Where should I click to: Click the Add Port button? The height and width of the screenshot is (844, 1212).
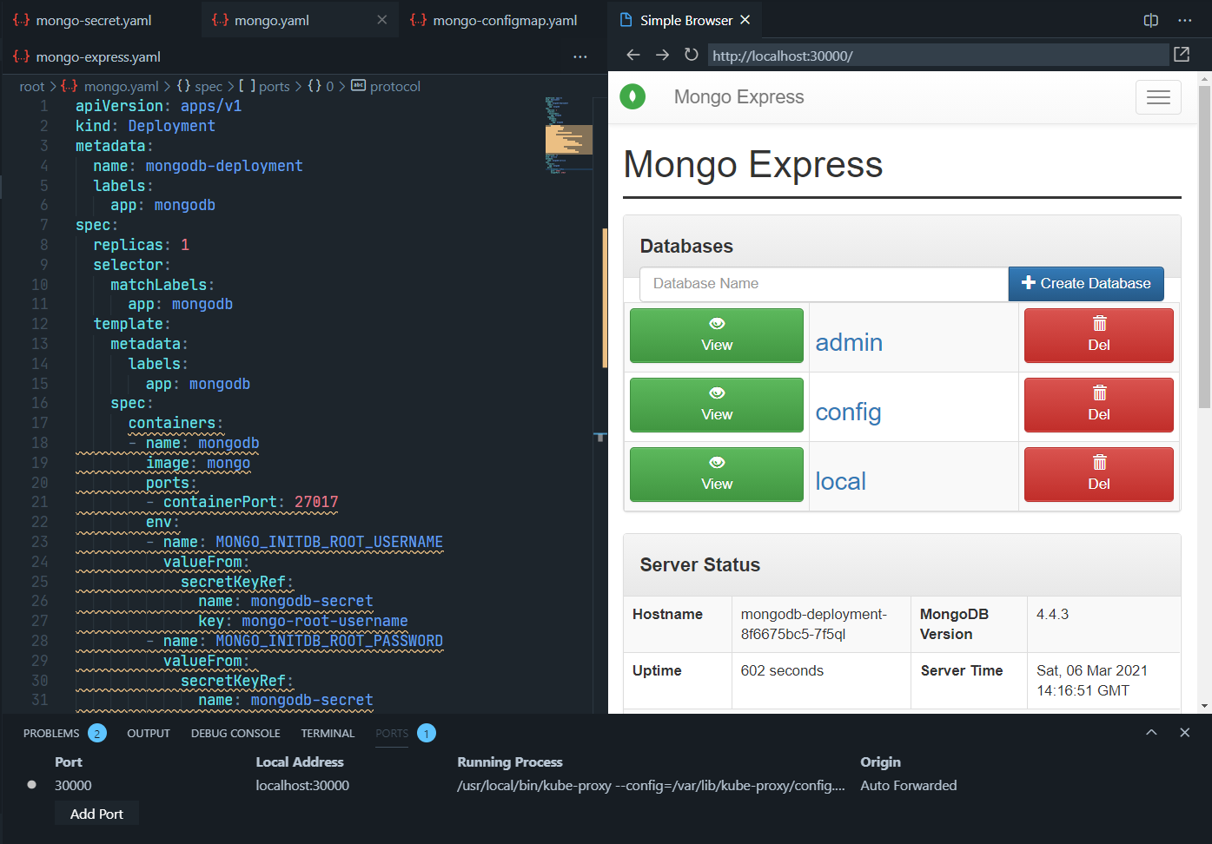[96, 814]
